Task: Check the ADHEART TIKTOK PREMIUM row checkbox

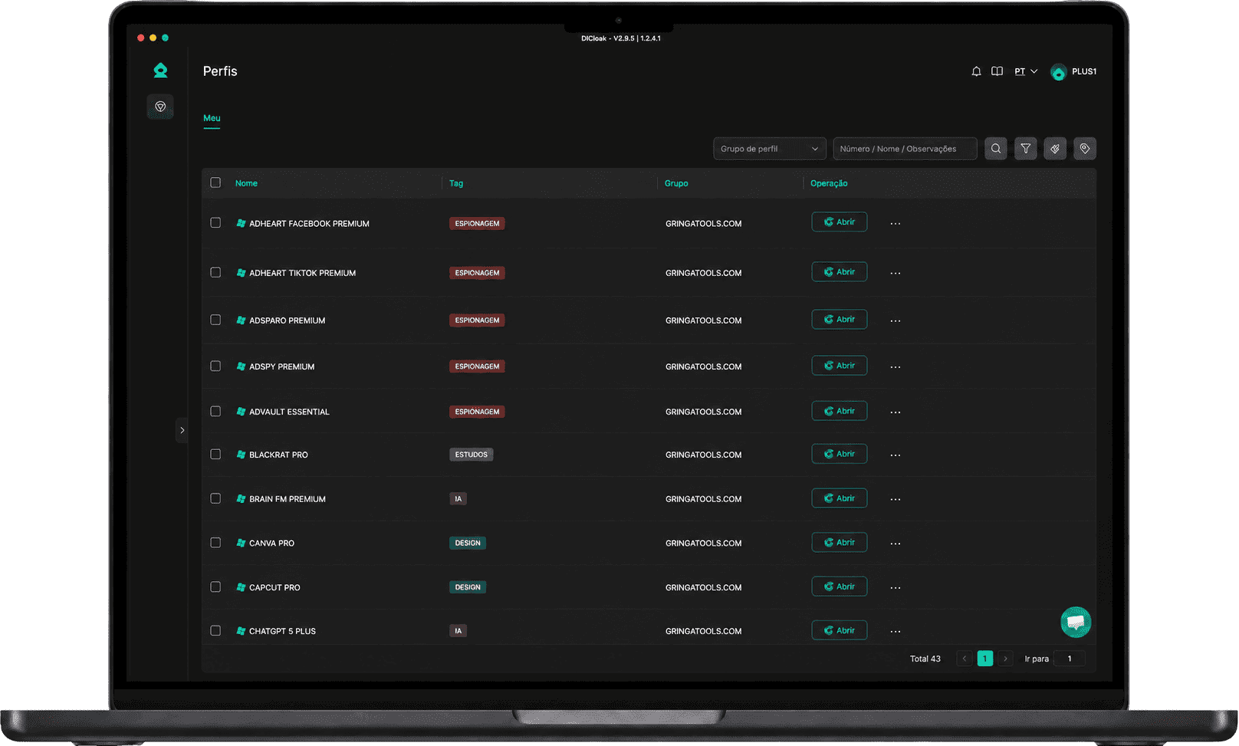Action: coord(215,272)
